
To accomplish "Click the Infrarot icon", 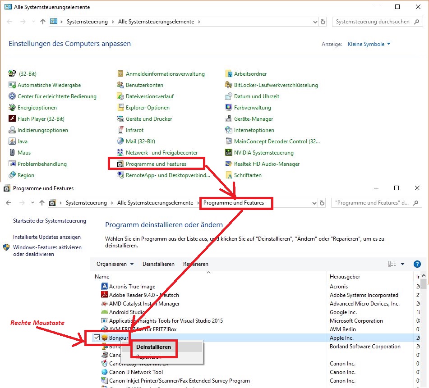I will [x=120, y=130].
